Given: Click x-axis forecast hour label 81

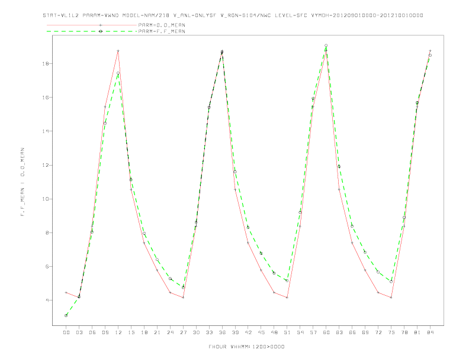Looking at the screenshot, I should 417,332.
